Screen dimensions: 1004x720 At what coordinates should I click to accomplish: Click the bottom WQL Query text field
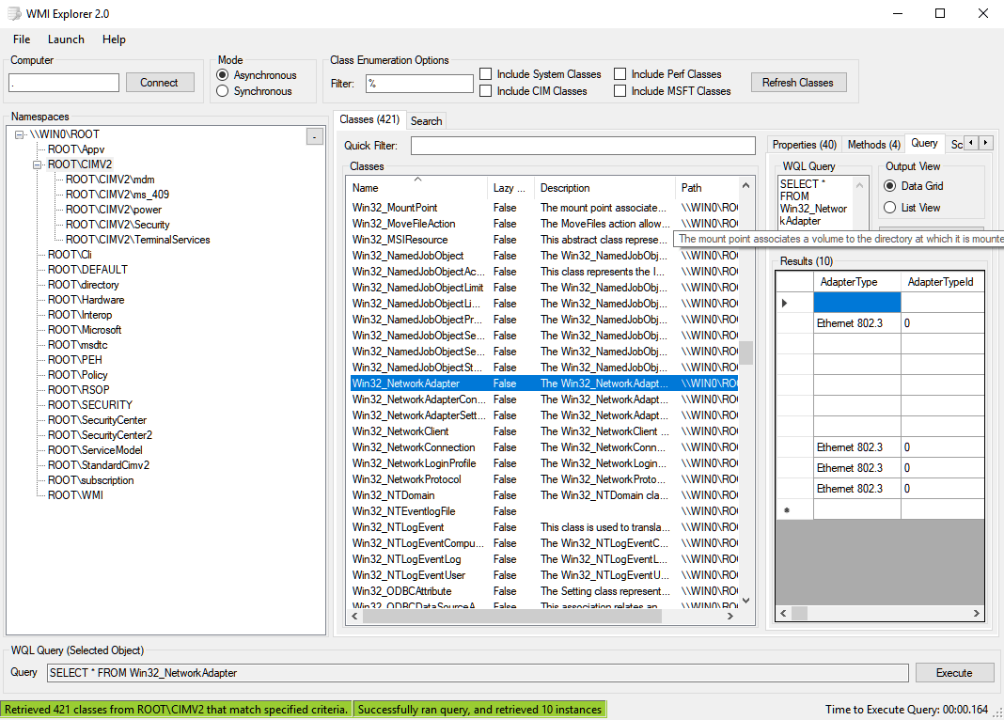(x=478, y=673)
